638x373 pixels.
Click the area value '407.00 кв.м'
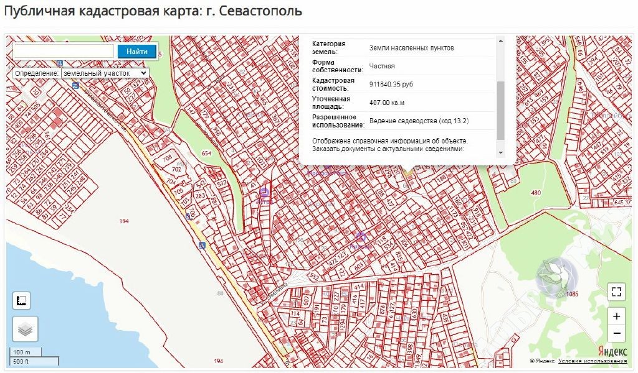(387, 103)
